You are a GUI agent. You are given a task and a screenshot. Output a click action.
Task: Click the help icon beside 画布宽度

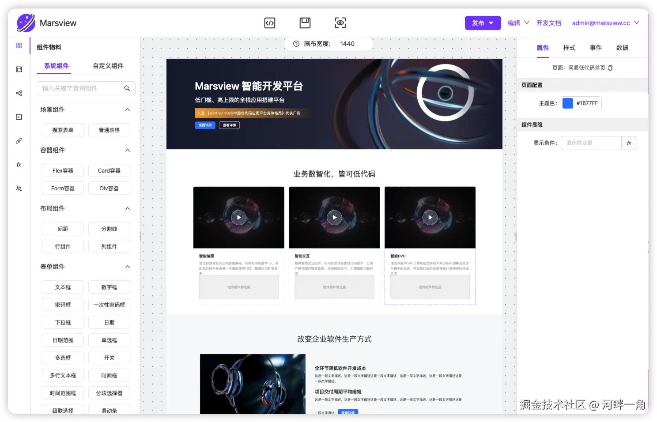pyautogui.click(x=296, y=44)
